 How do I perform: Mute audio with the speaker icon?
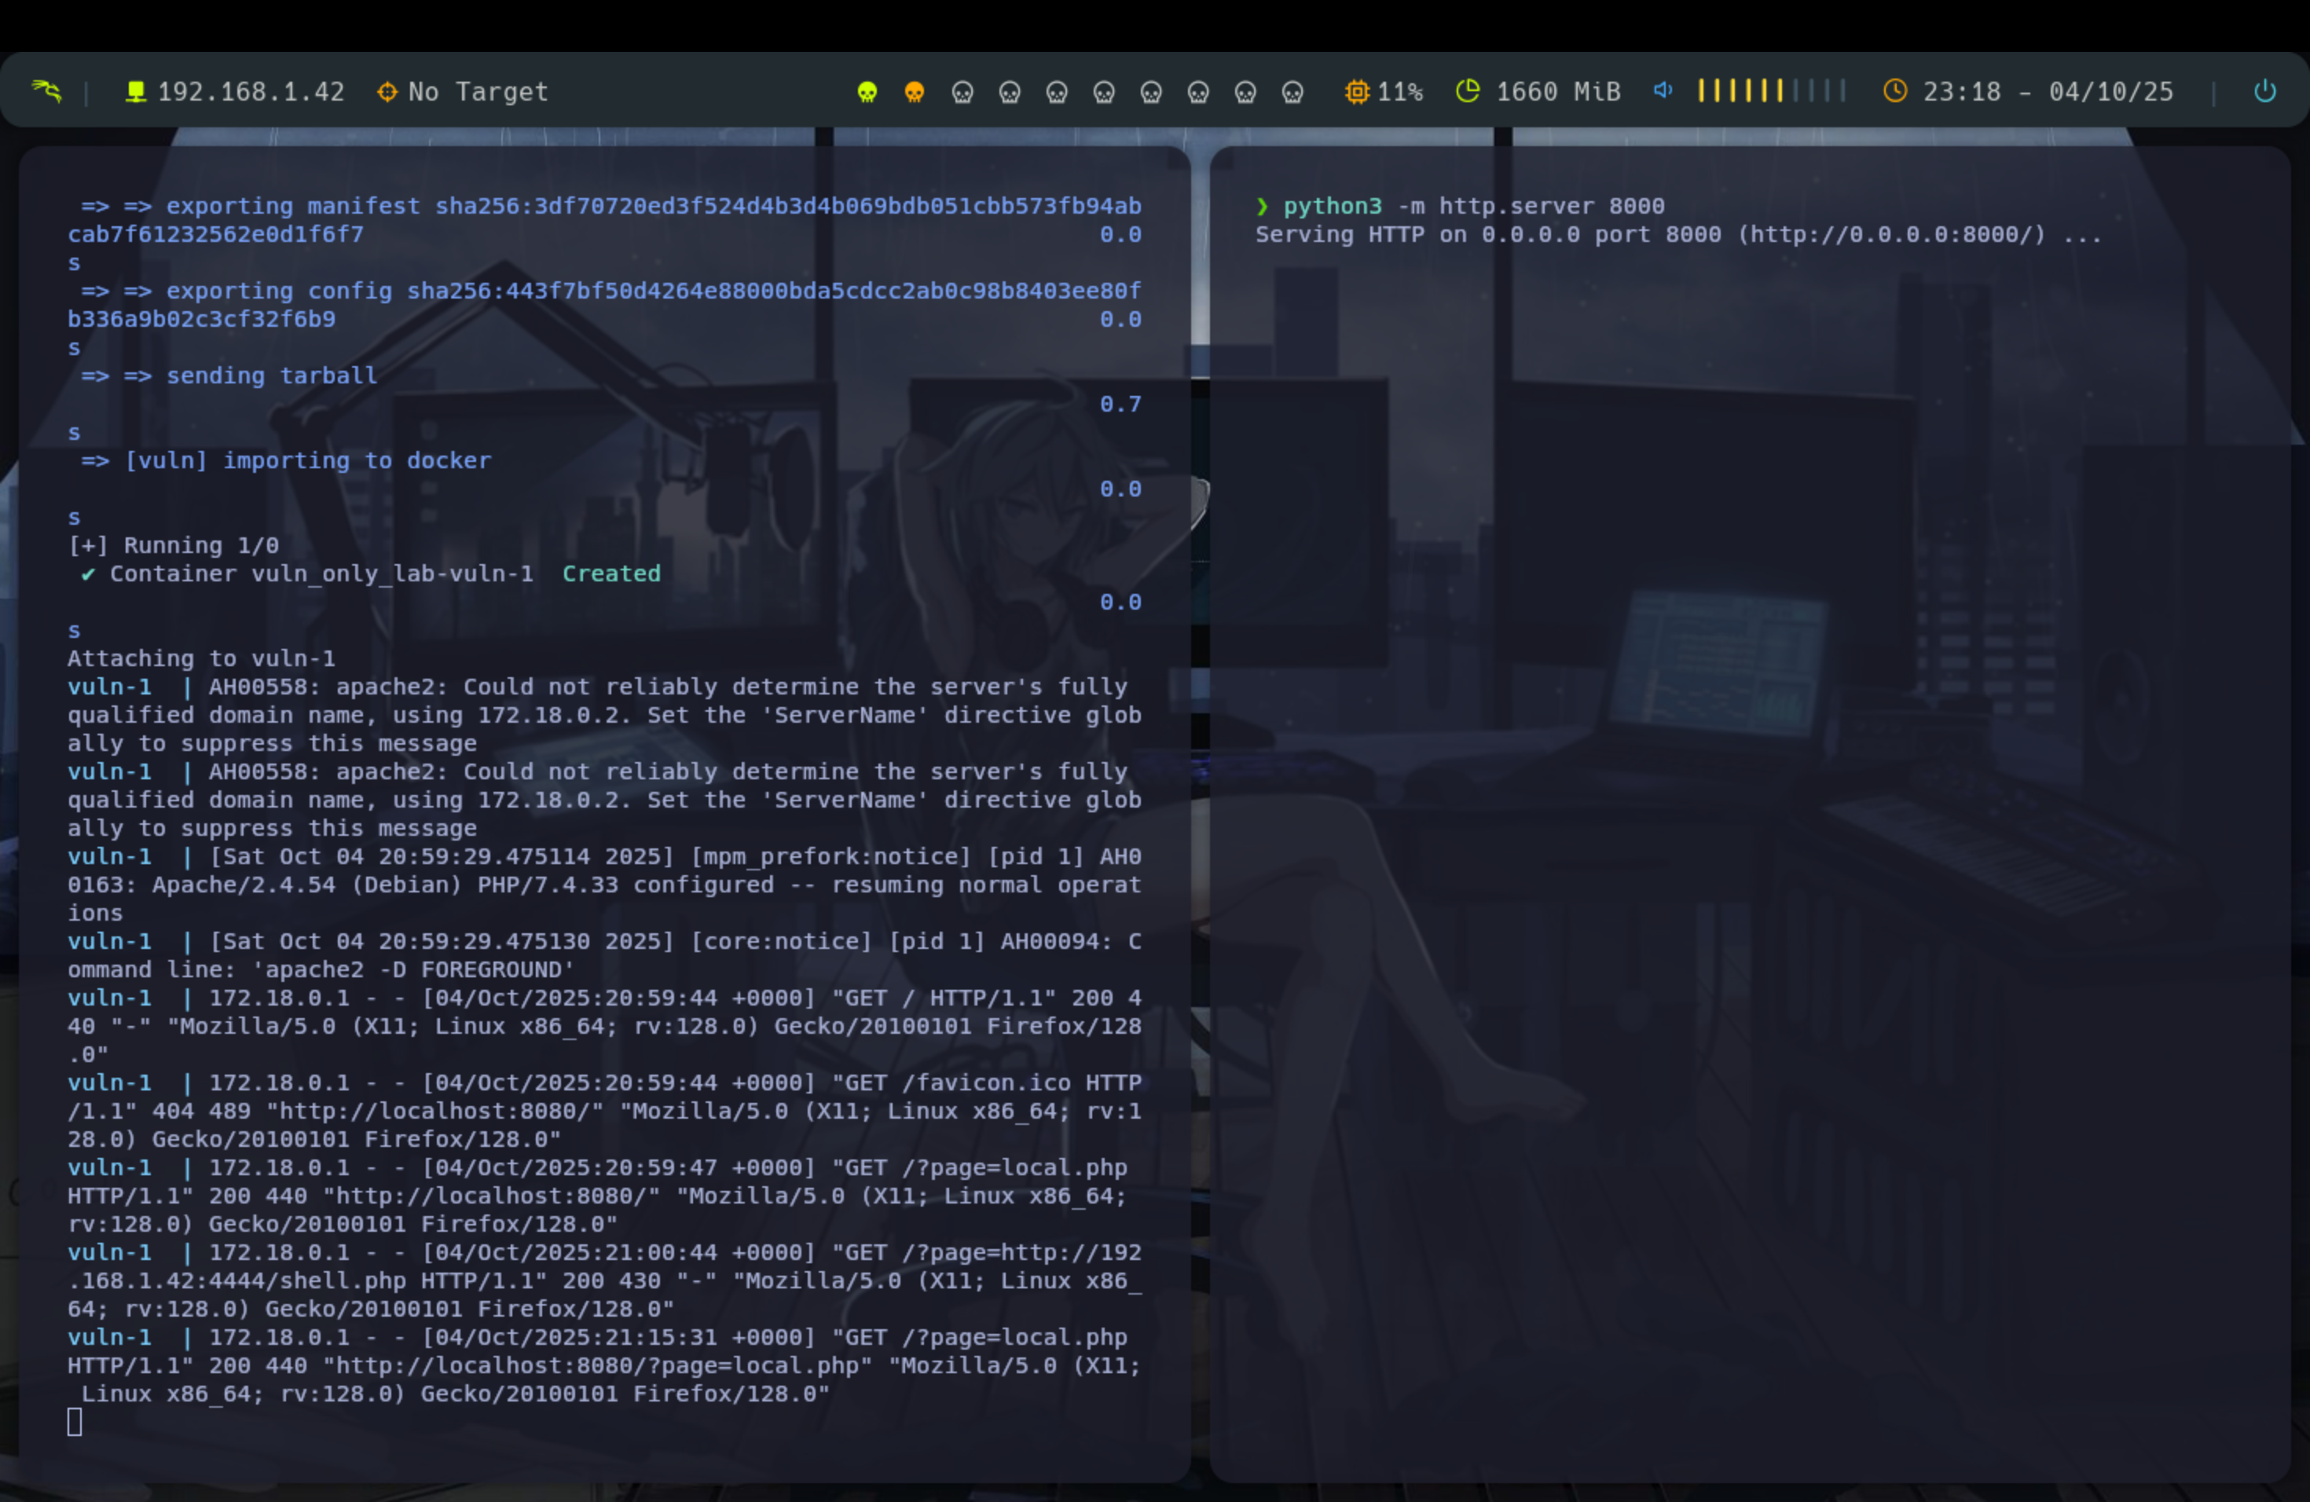[x=1663, y=90]
